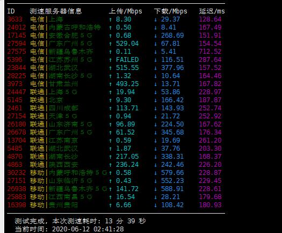282x233 pixels.
Task: Select download value 108.42
Action: point(172,205)
